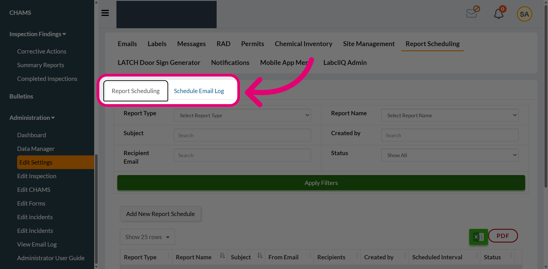Export table as PDF

[x=503, y=236]
